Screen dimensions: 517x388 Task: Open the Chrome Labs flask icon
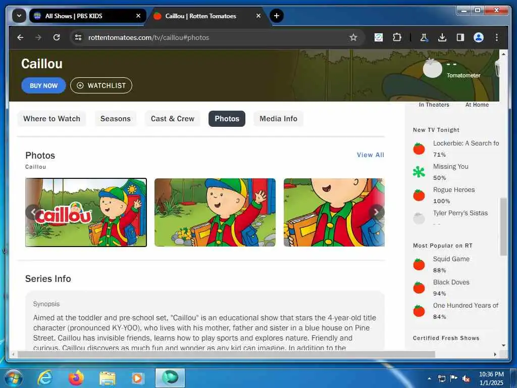tap(424, 37)
